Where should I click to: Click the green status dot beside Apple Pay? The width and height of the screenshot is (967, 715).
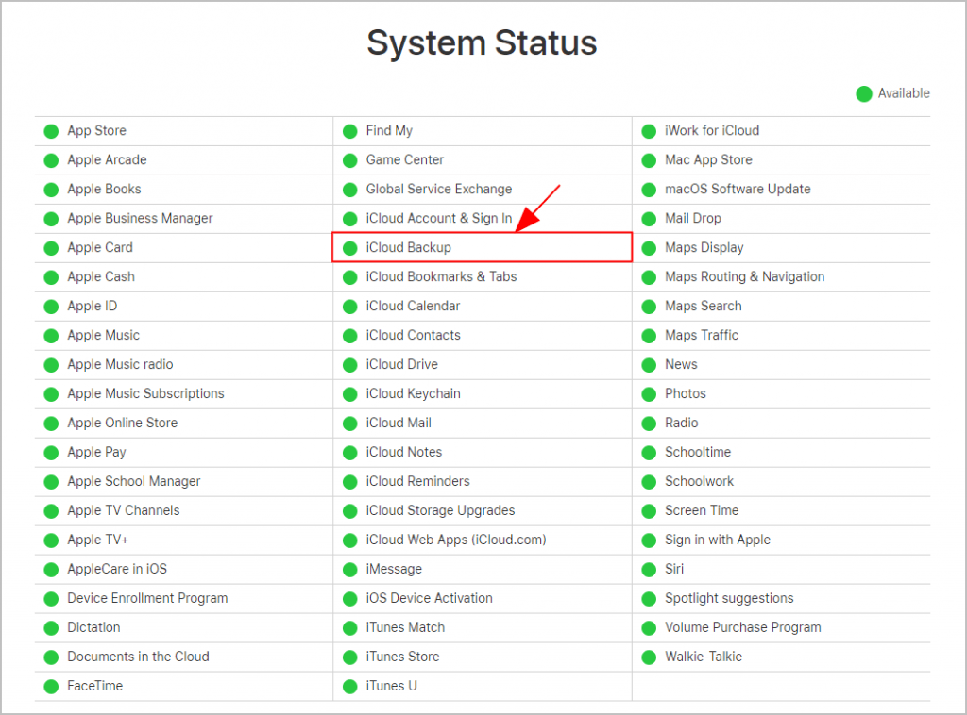pyautogui.click(x=51, y=453)
